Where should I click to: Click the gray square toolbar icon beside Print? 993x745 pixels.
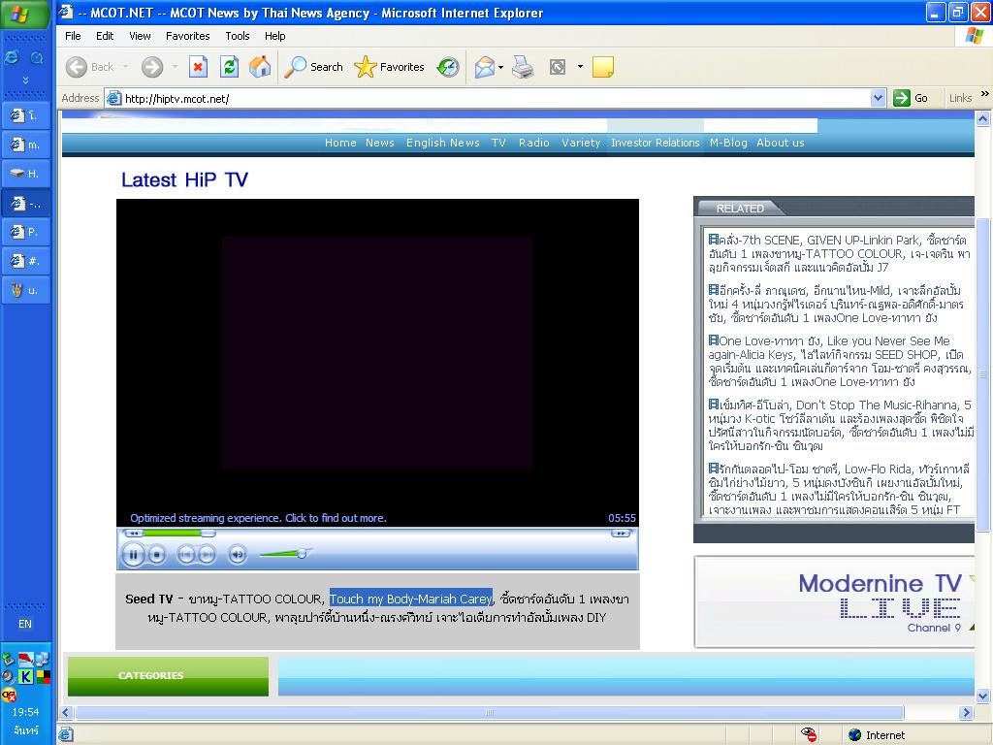tap(558, 67)
